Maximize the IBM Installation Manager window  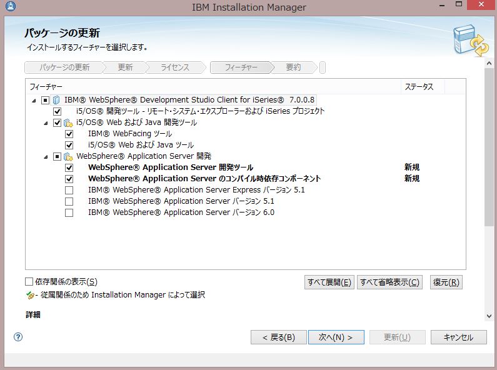[459, 4]
